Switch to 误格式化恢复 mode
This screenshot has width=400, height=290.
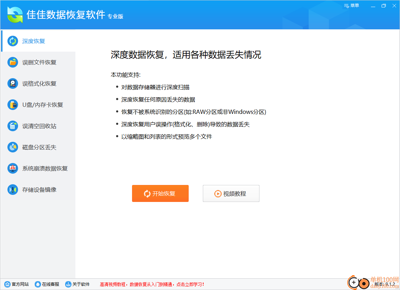38,83
